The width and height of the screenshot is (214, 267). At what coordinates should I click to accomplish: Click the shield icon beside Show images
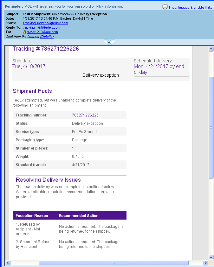165,7
